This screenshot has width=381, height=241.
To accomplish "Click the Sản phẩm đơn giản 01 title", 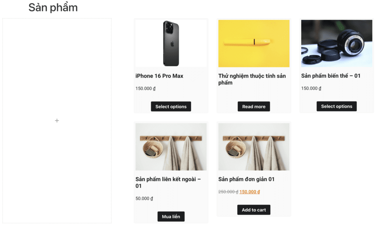I will 246,179.
